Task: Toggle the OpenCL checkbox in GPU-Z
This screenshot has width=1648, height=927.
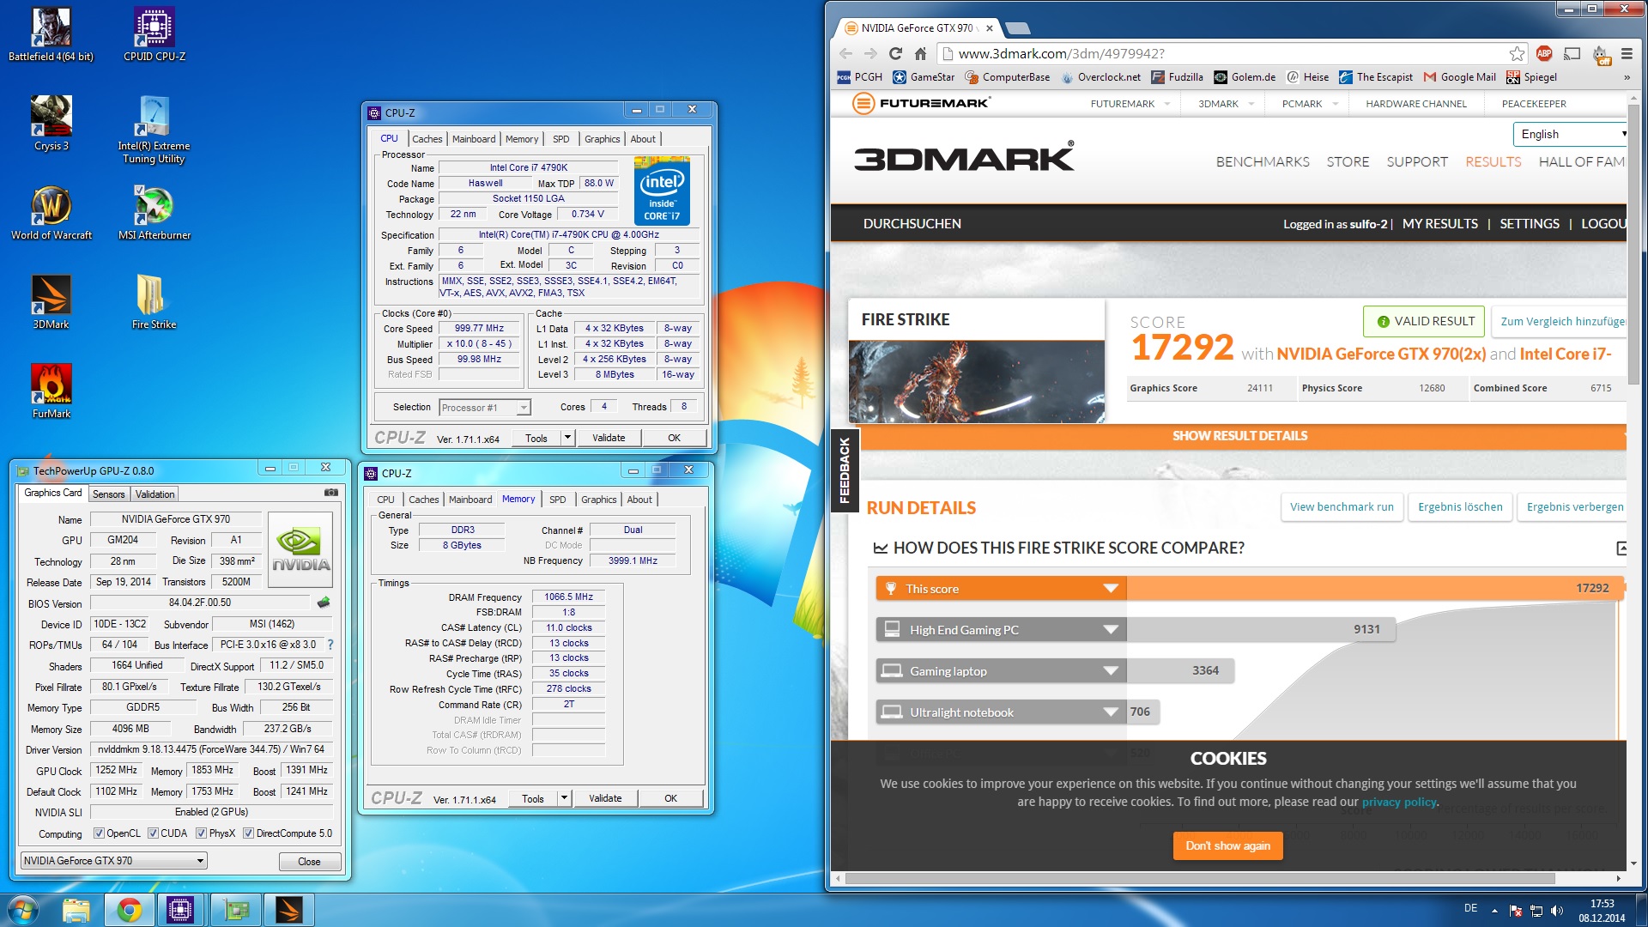Action: point(99,833)
